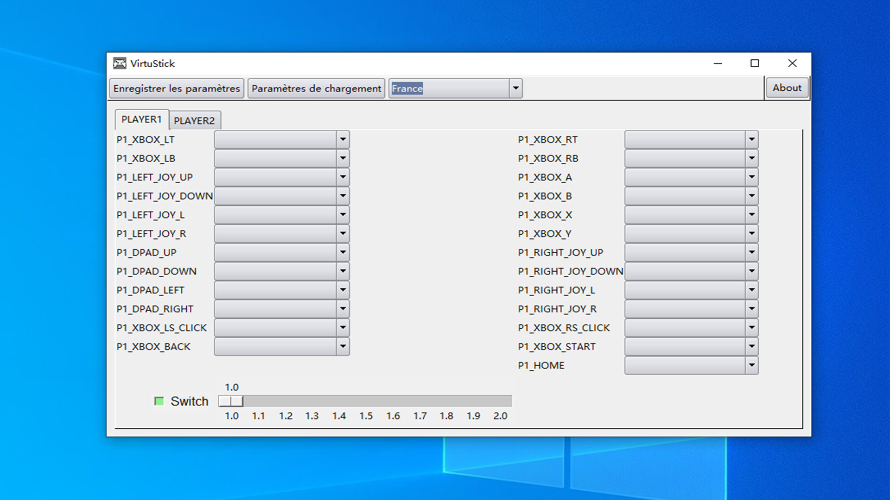Open the P1_XBOX_RS_CLICK mapping dropdown
Screen dimensions: 890x500
point(752,327)
